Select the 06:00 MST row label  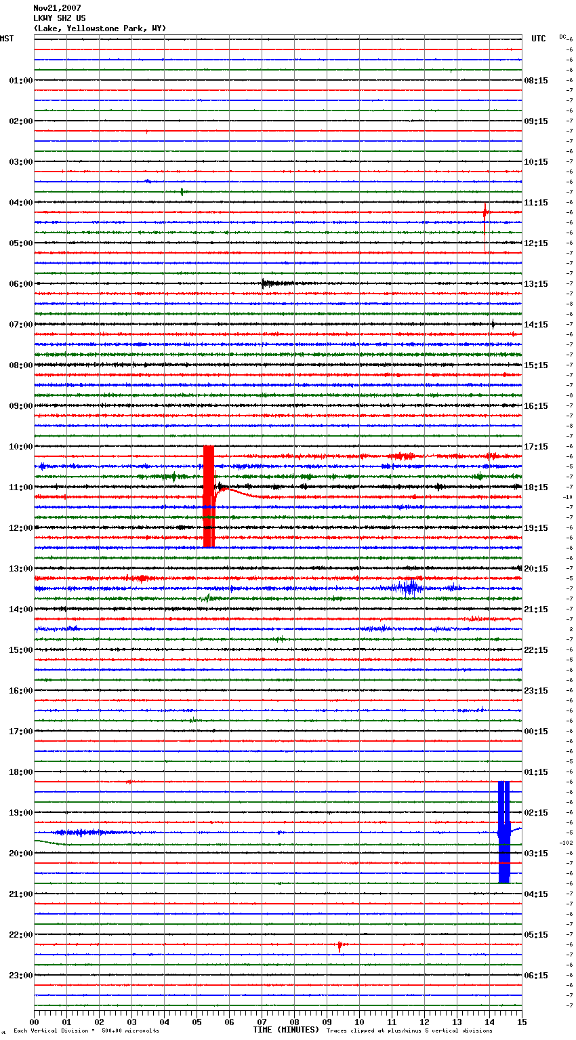20,284
